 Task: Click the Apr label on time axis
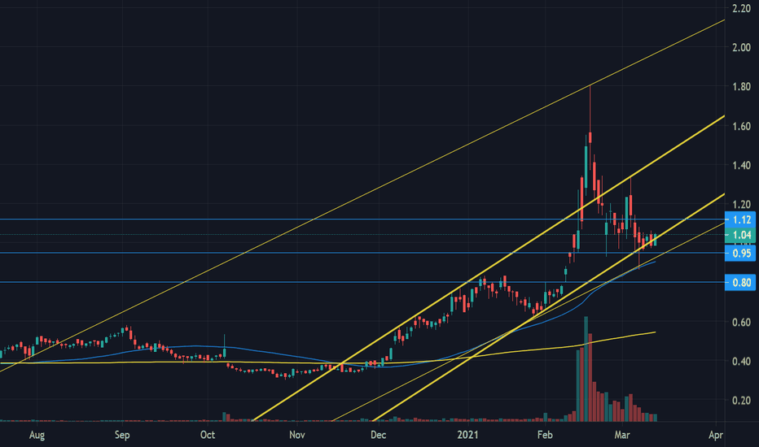point(716,435)
